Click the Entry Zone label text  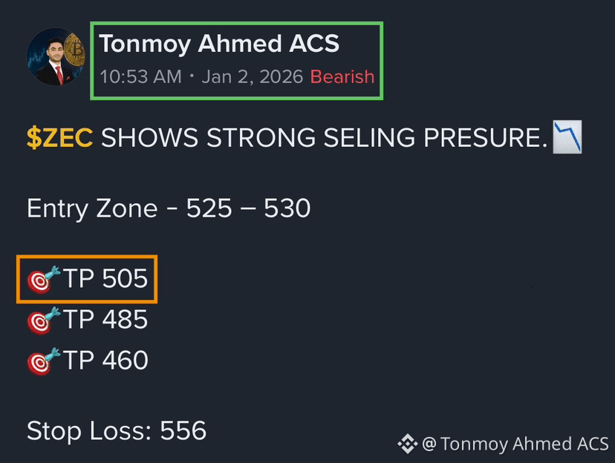[92, 208]
